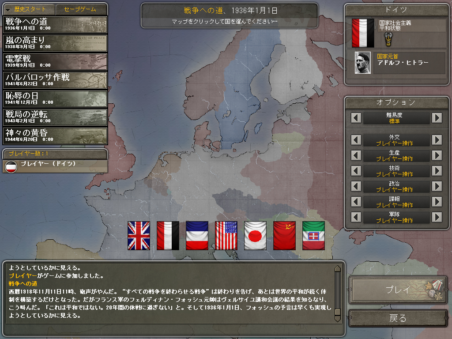The image size is (452, 339).
Task: Select the バルバロッサ作戦 scenario
Action: click(x=55, y=80)
